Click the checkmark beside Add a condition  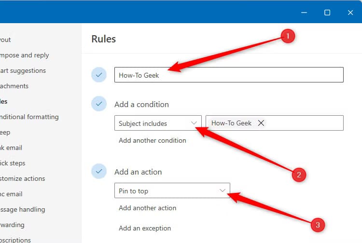[x=99, y=104]
